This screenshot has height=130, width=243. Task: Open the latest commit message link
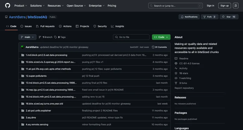(64, 47)
